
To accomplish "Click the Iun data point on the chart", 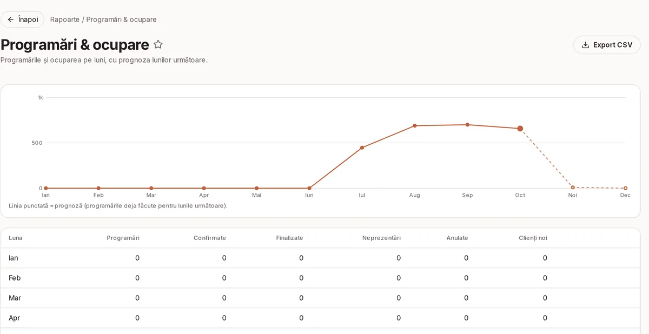I will (309, 188).
